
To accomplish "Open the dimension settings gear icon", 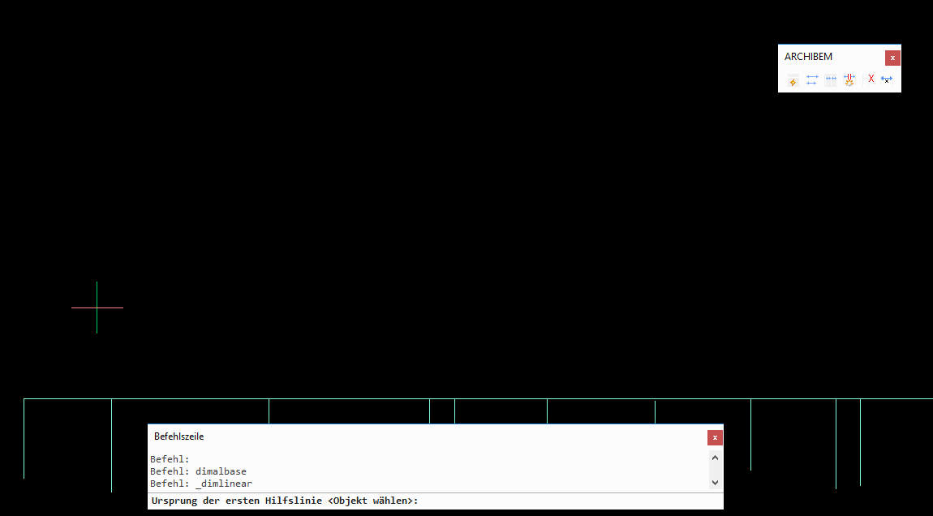I will 849,80.
